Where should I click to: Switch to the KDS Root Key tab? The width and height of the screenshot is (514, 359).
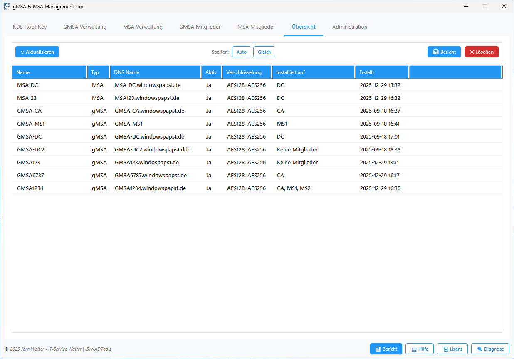[30, 27]
